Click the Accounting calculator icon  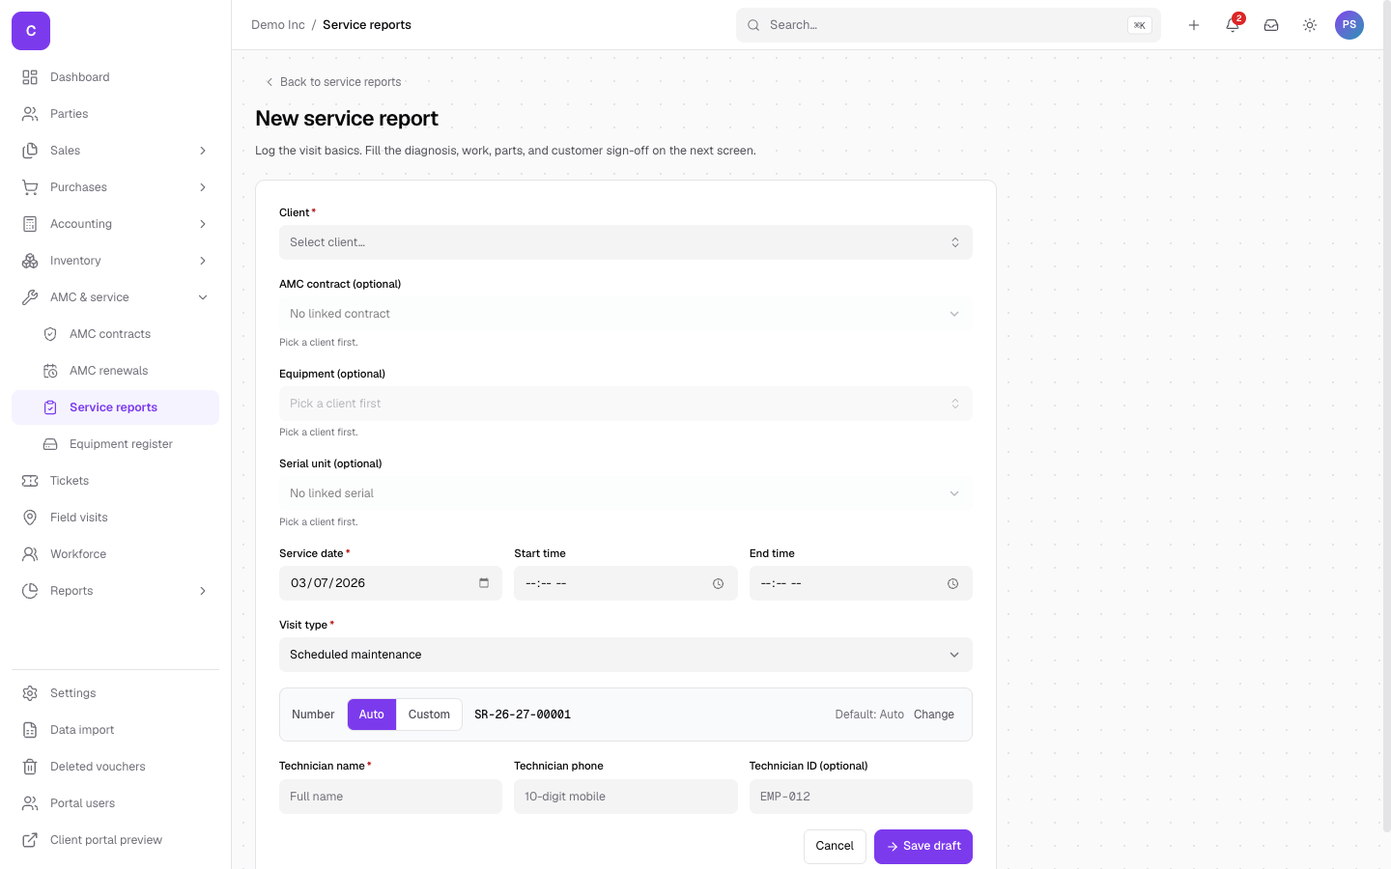(30, 224)
